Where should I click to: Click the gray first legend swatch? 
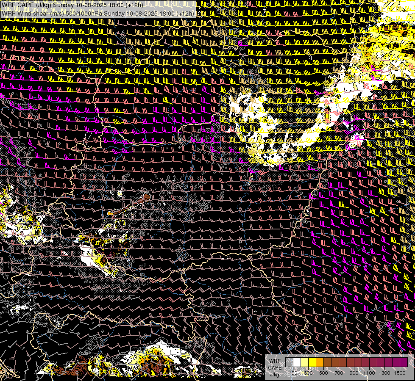click(289, 362)
